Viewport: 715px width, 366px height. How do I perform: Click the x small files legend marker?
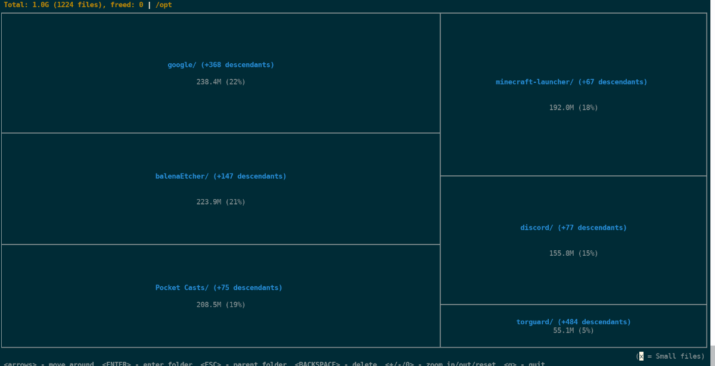(641, 356)
